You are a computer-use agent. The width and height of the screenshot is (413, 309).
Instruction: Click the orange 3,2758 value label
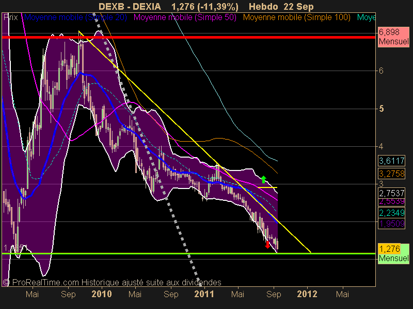(391, 174)
